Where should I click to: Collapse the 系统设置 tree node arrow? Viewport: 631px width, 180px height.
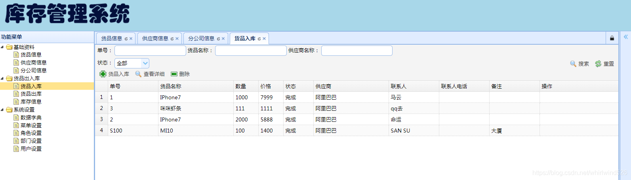pyautogui.click(x=2, y=110)
